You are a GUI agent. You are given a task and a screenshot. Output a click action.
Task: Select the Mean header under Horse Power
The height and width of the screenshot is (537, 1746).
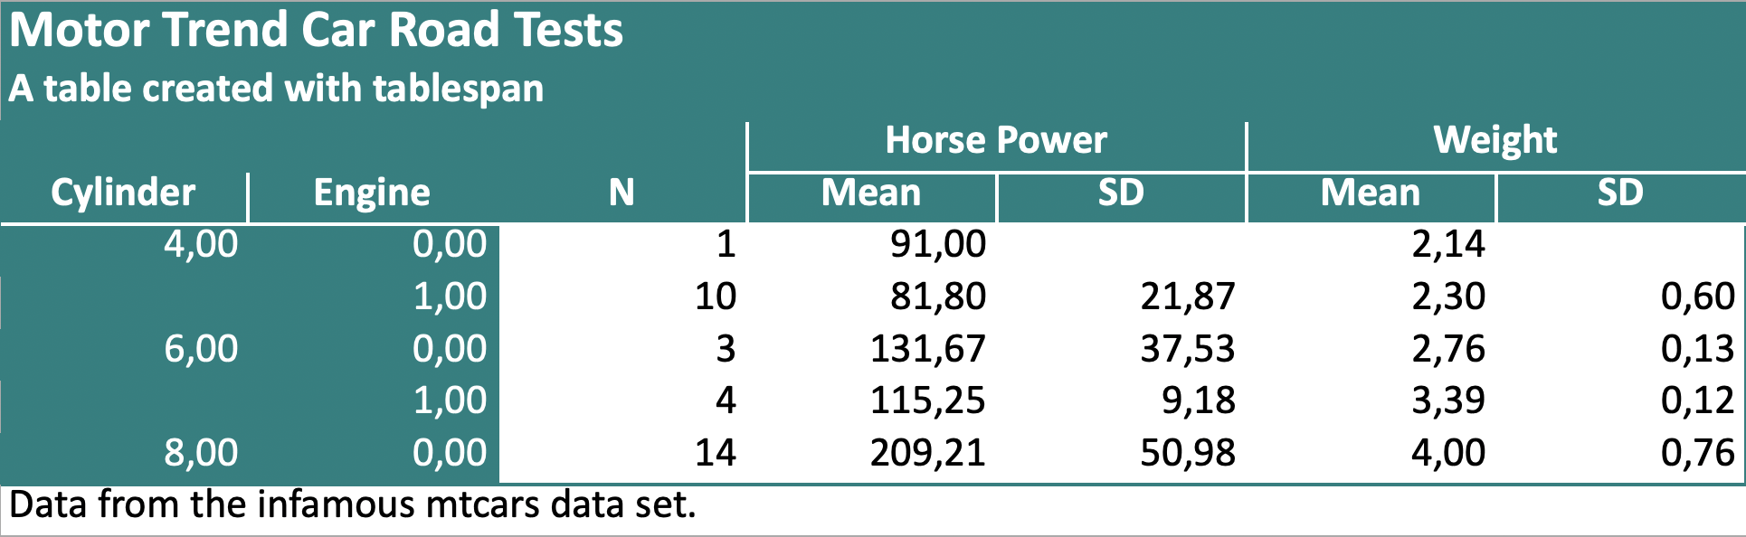click(871, 193)
